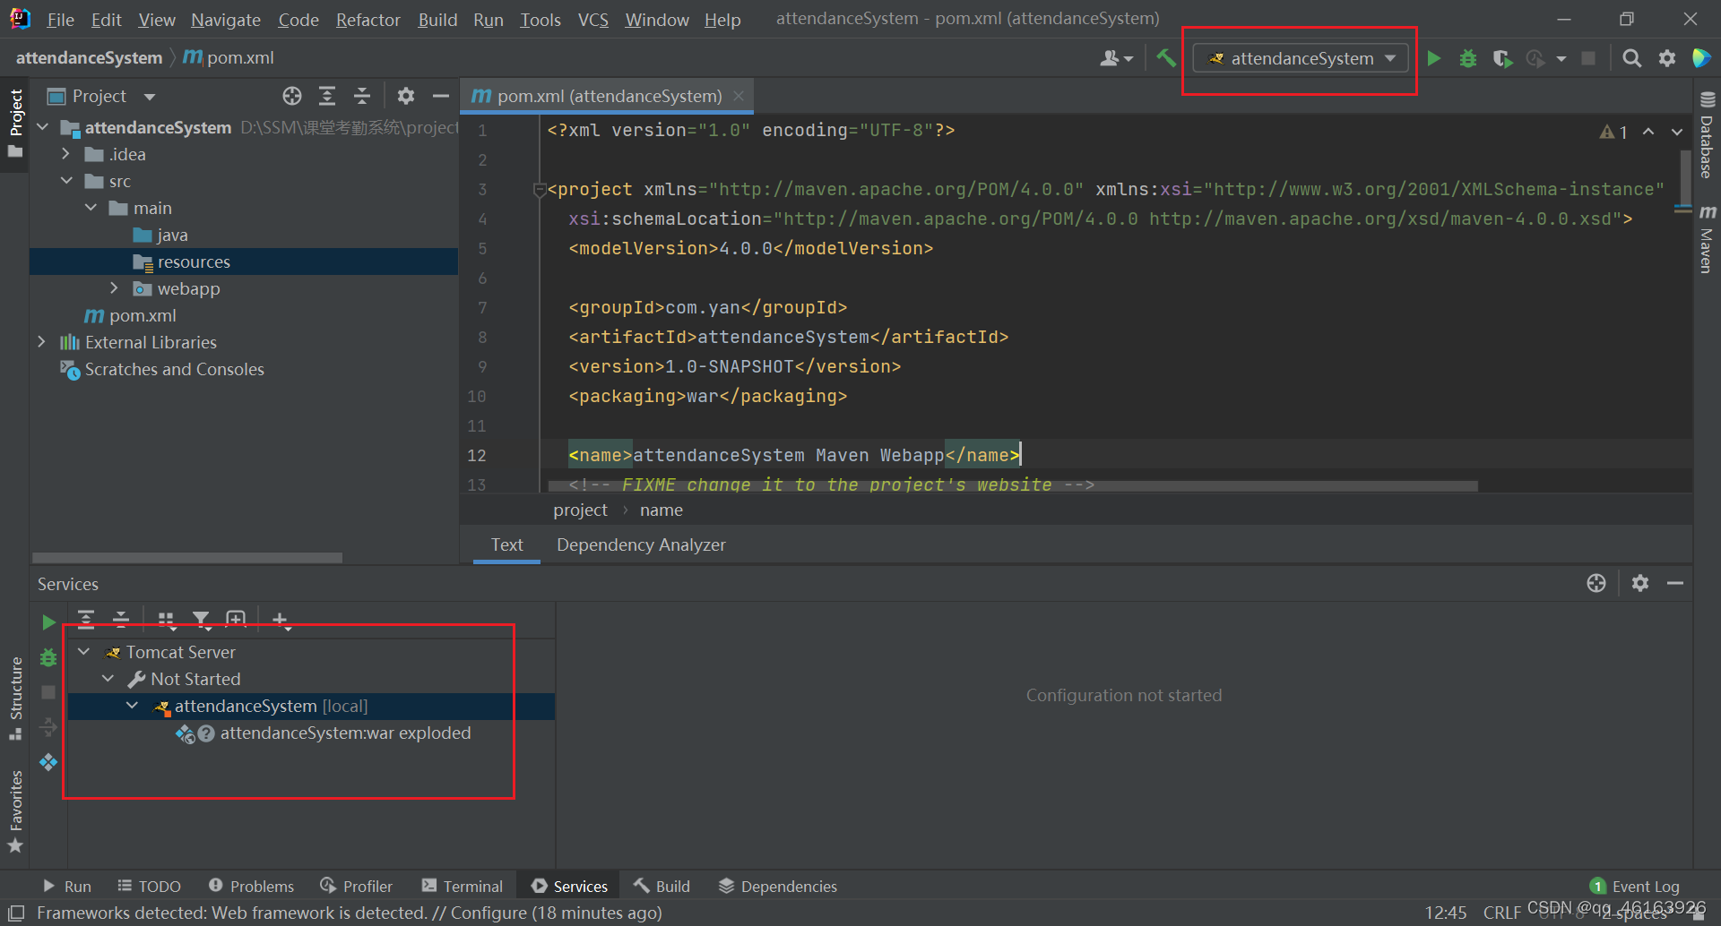Open Filter options in Services toolbar
This screenshot has width=1721, height=926.
click(x=201, y=620)
